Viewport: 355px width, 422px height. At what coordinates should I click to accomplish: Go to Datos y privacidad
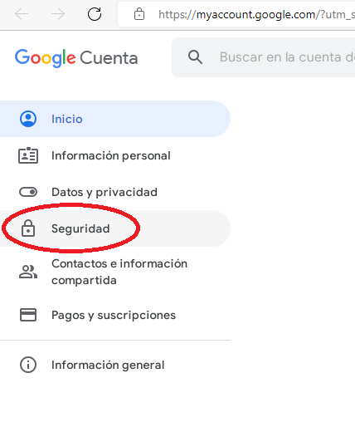tap(115, 192)
